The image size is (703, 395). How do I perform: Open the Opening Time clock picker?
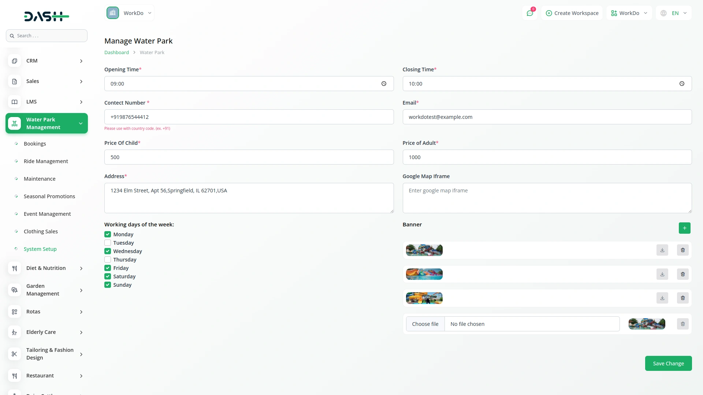pos(384,84)
